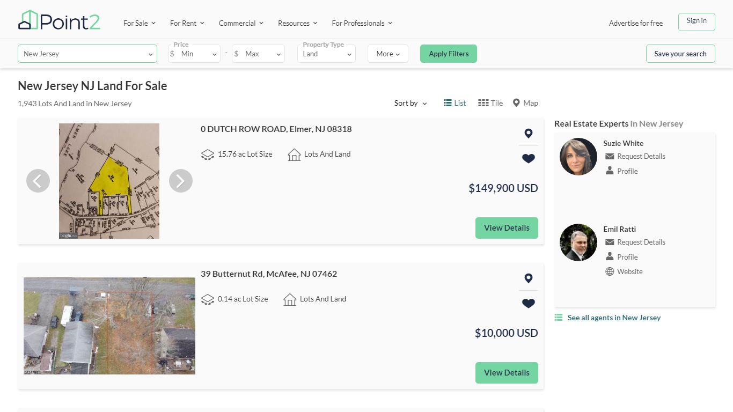Click Emil Ratti's profile photo
The image size is (733, 412).
click(578, 242)
